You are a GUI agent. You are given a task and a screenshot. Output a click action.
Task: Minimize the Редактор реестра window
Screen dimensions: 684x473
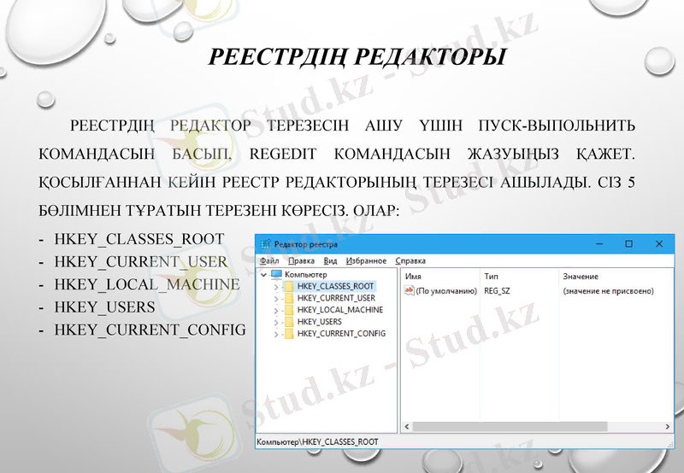click(x=599, y=244)
